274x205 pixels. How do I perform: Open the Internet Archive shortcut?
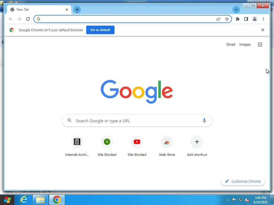point(77,146)
